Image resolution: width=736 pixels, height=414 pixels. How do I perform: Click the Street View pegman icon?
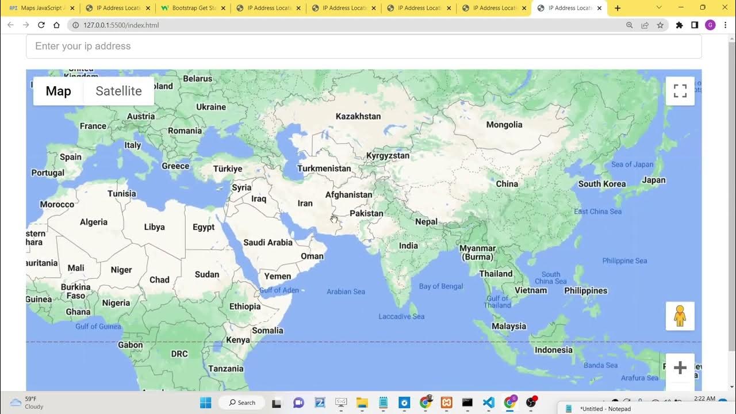680,316
